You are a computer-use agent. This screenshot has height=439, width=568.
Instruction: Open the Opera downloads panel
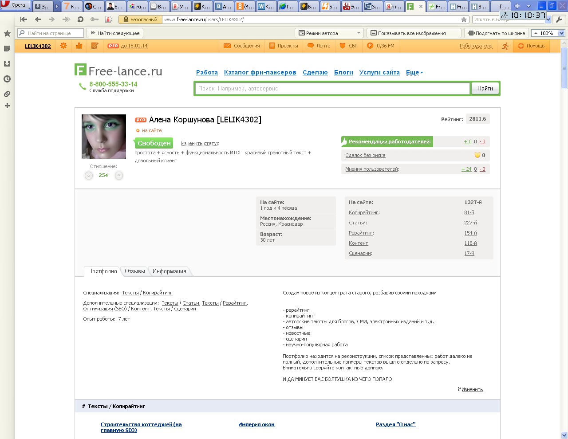pos(7,63)
